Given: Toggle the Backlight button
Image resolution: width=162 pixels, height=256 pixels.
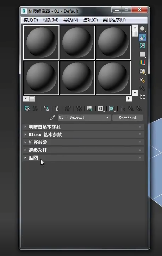Looking at the screenshot, I should (x=142, y=37).
